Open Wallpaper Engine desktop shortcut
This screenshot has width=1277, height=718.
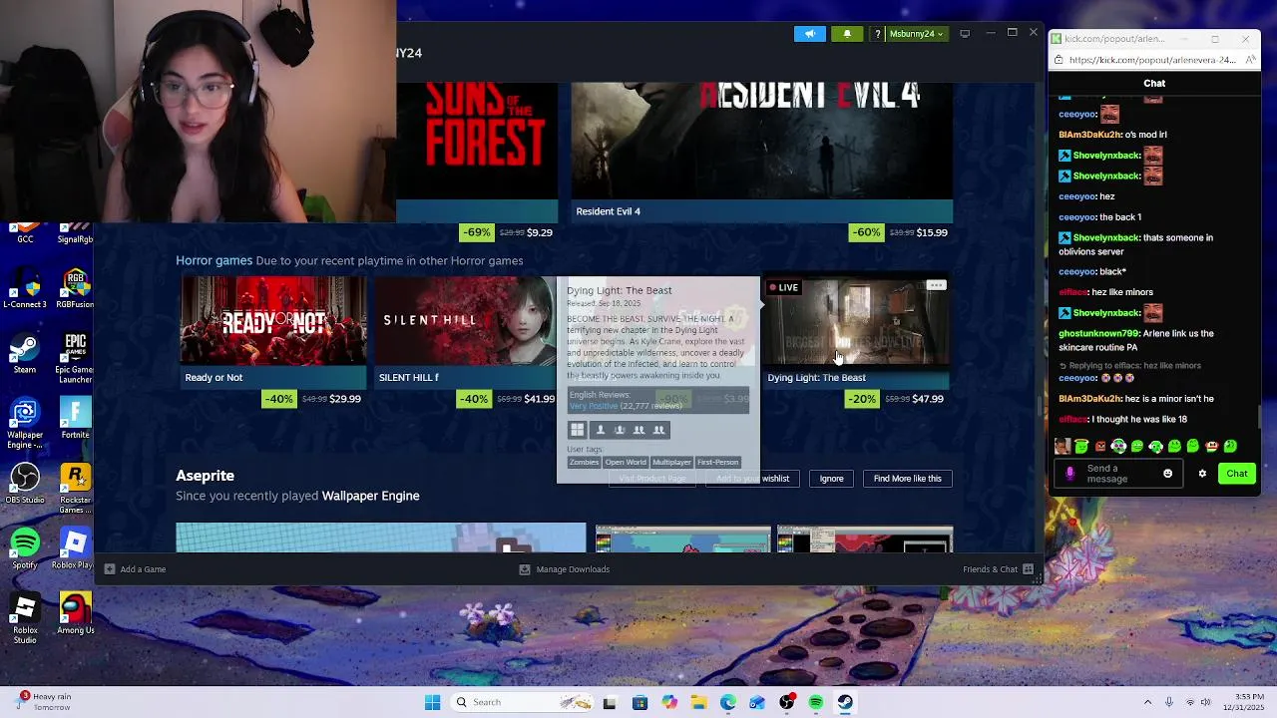click(25, 424)
